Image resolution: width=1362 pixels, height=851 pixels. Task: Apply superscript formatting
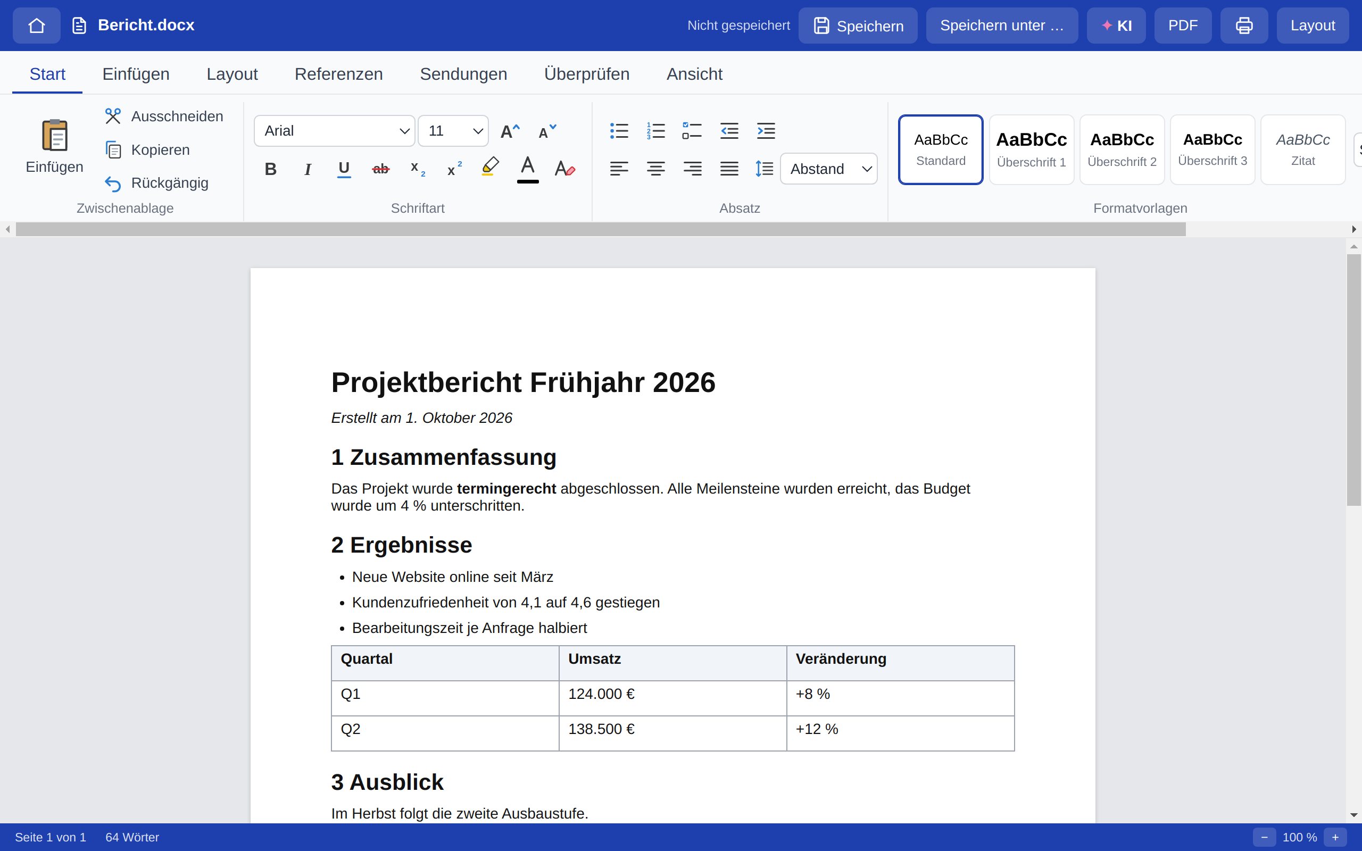tap(454, 169)
